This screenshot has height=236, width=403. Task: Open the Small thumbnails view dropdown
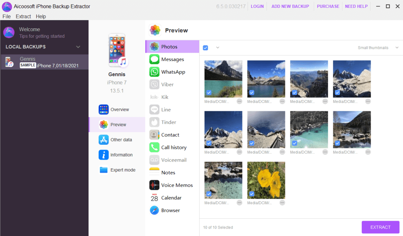click(x=375, y=48)
